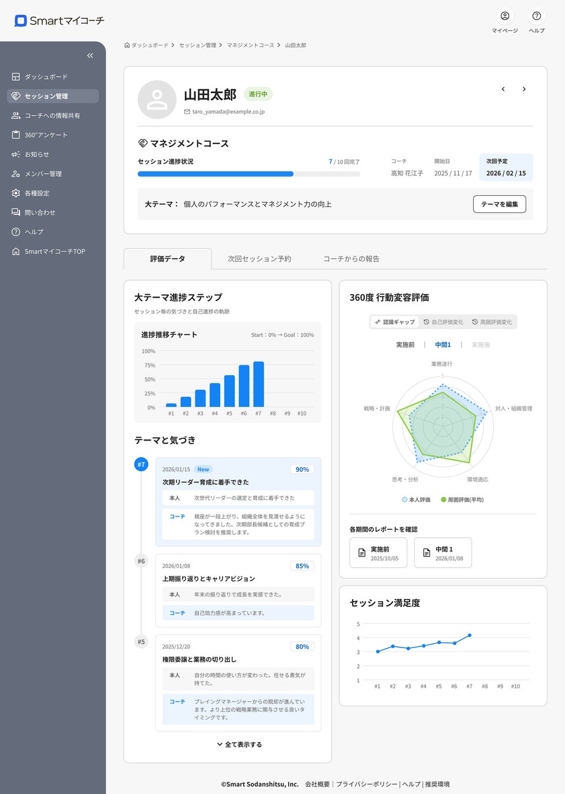Click the Smartマイコーチ logo icon
Image resolution: width=565 pixels, height=794 pixels.
(x=21, y=21)
